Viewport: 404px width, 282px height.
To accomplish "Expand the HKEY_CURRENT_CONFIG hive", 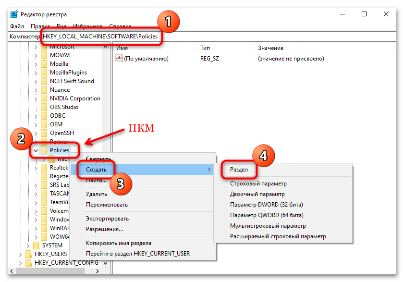I will click(20, 263).
